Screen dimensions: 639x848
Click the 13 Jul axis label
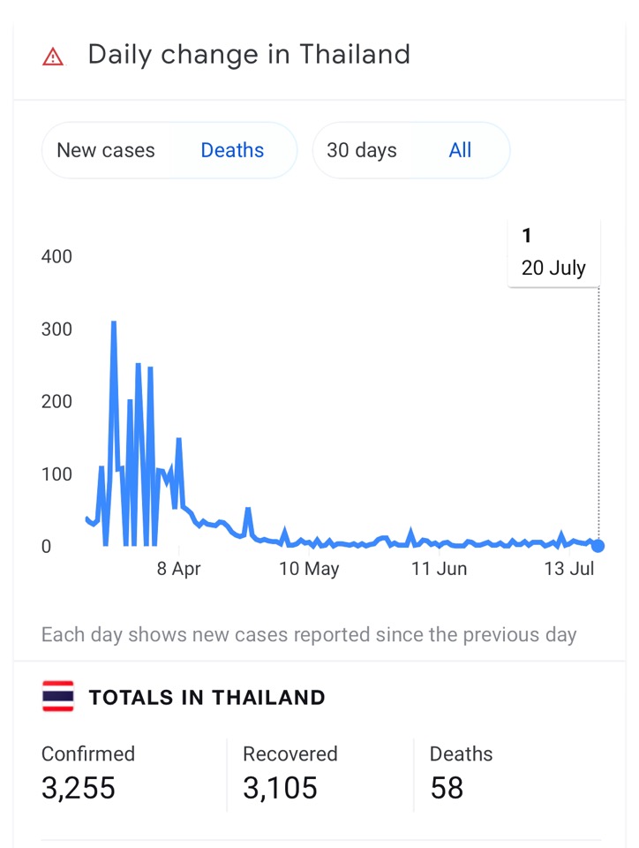568,568
